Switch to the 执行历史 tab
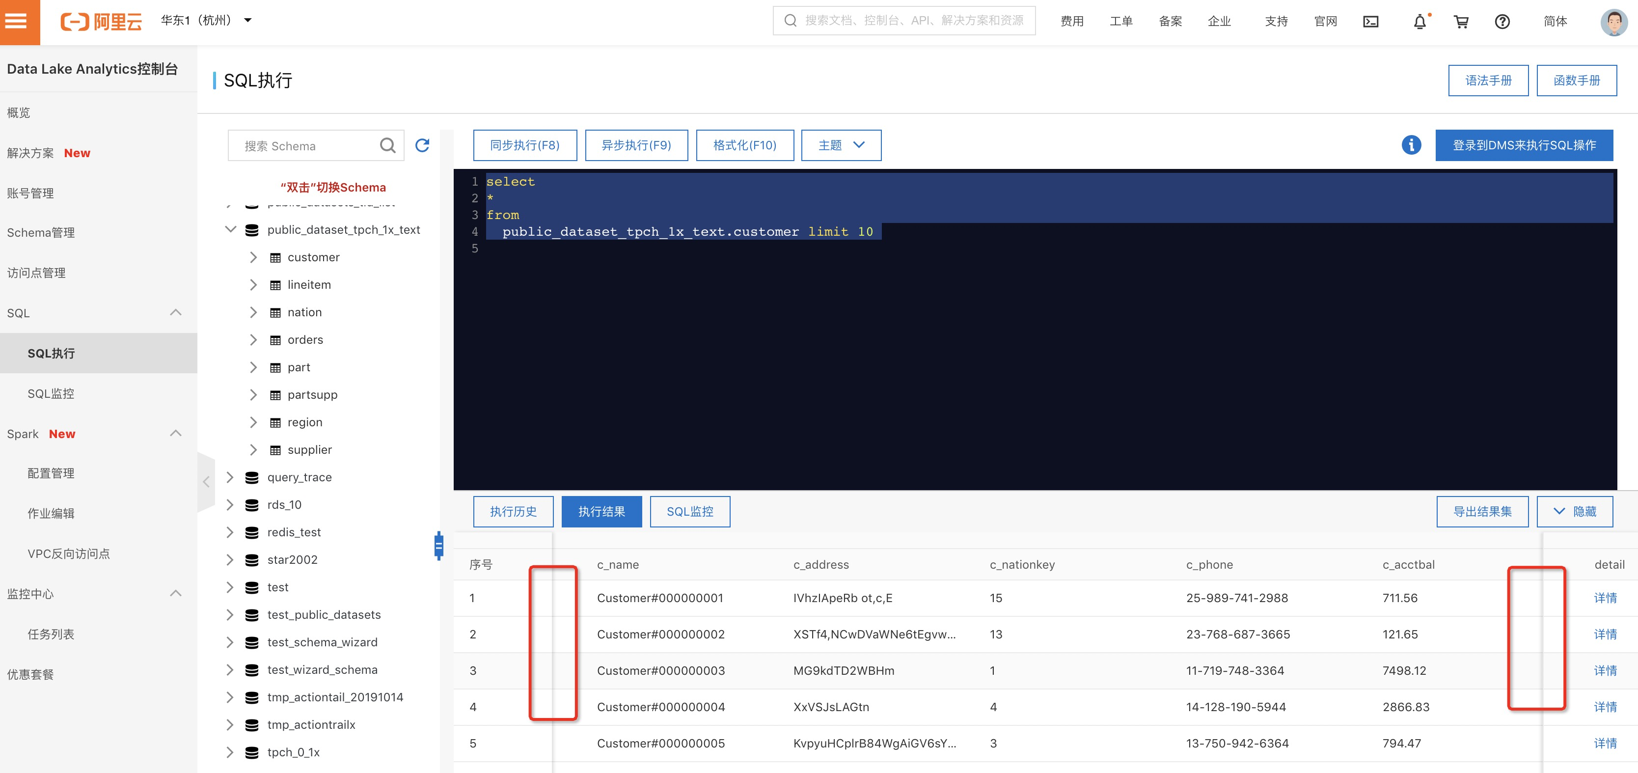The image size is (1638, 773). pos(513,512)
